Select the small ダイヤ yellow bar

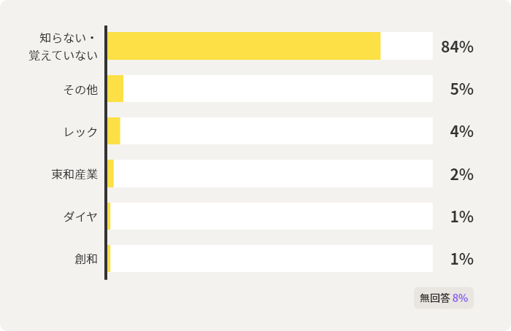(109, 216)
